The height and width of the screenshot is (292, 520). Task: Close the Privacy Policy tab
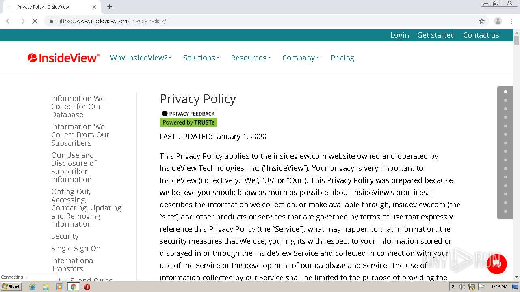(x=94, y=7)
